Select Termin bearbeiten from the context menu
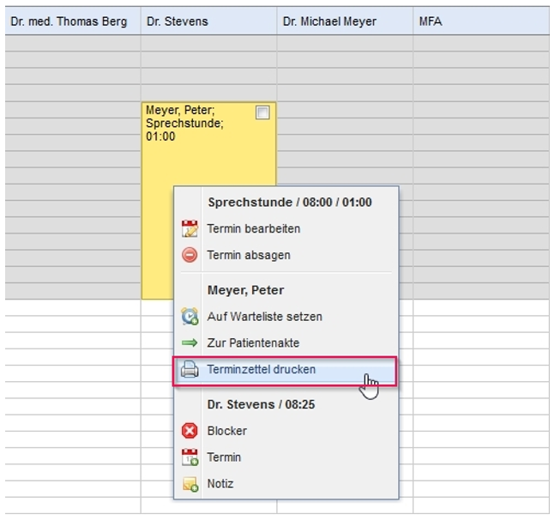Viewport: 555px width, 521px height. (253, 229)
